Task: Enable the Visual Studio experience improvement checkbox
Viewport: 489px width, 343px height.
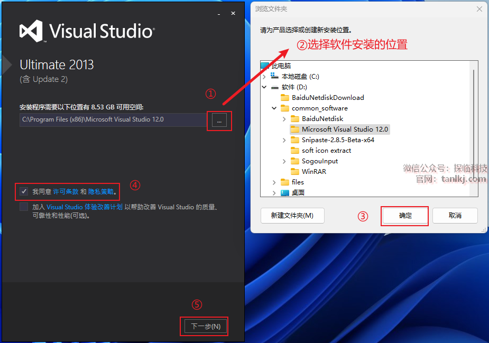Action: coord(24,207)
